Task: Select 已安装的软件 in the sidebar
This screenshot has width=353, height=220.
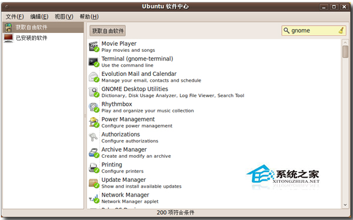Action: point(43,38)
